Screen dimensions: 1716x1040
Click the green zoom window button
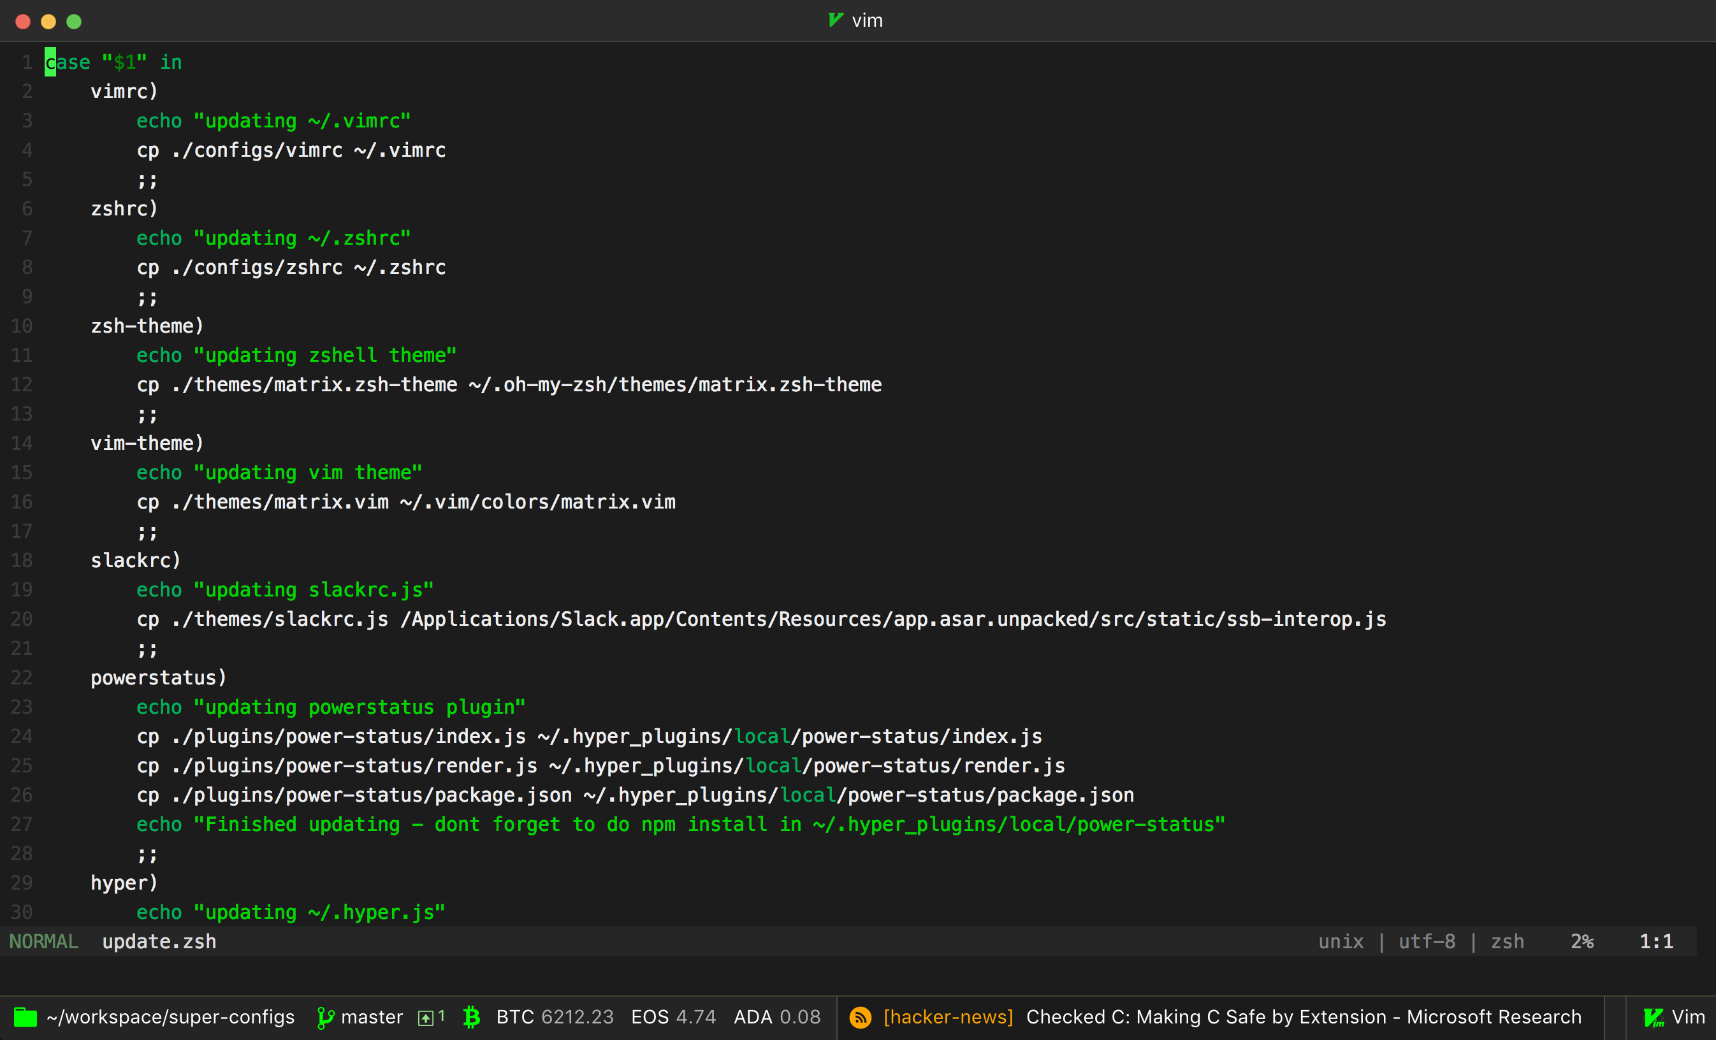click(74, 22)
